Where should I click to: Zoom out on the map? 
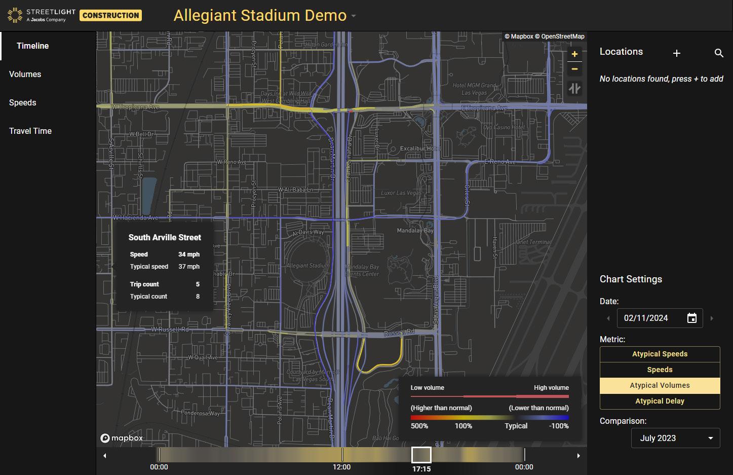click(x=574, y=69)
